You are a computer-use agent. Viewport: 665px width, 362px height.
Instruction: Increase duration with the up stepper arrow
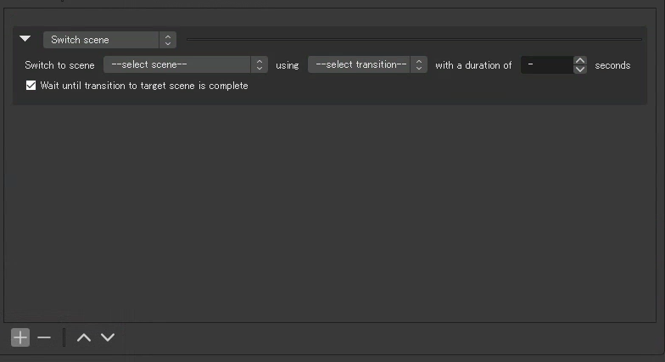[x=580, y=61]
